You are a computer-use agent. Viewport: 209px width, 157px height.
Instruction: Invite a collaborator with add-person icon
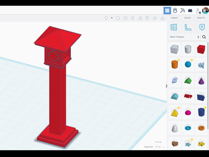pyautogui.click(x=198, y=11)
